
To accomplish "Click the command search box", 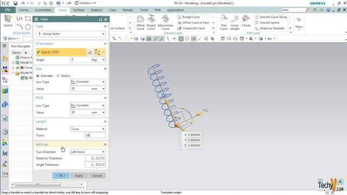I will (293, 10).
